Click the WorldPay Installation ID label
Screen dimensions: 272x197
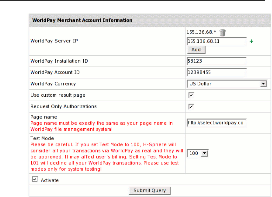[59, 61]
